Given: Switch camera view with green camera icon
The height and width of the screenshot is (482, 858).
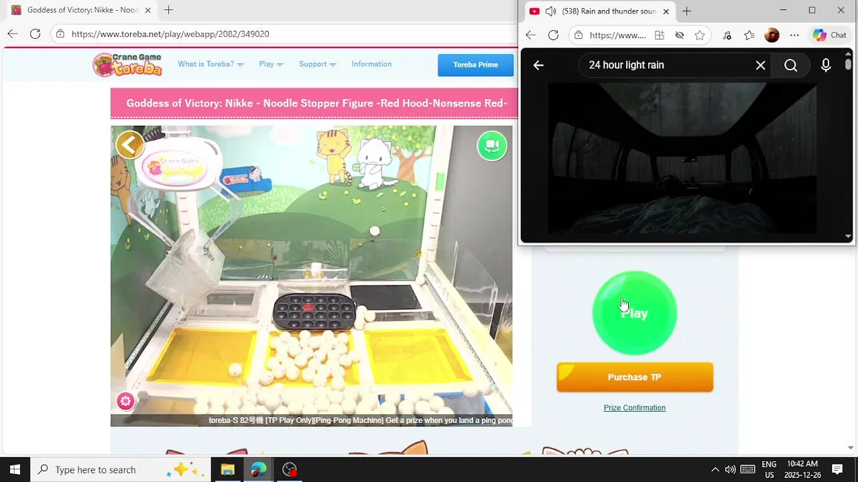Looking at the screenshot, I should 492,145.
